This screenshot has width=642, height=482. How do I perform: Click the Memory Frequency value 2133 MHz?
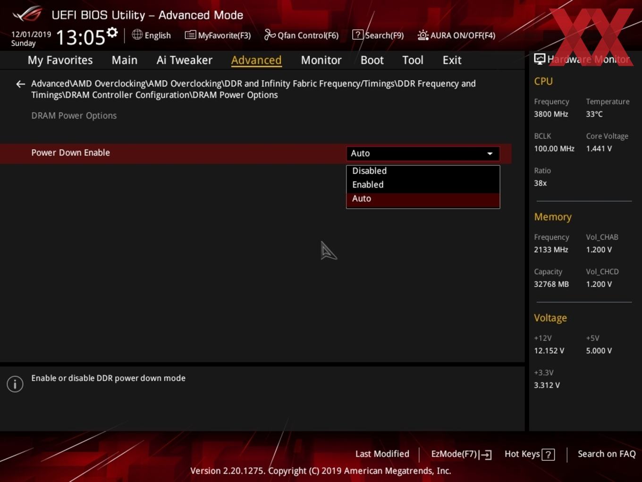(551, 250)
